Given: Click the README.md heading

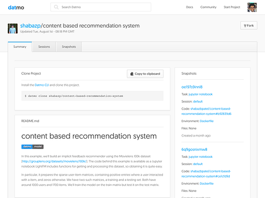Looking at the screenshot, I should click(30, 121).
